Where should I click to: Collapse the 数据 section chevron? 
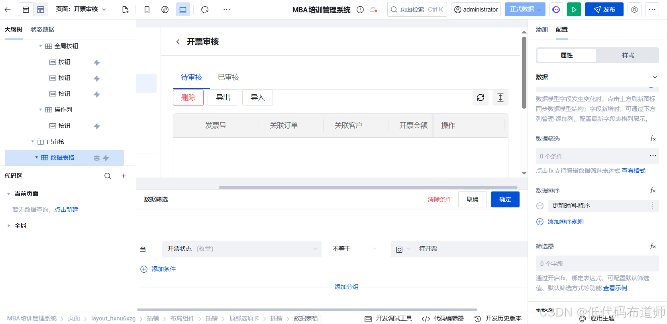pos(655,77)
